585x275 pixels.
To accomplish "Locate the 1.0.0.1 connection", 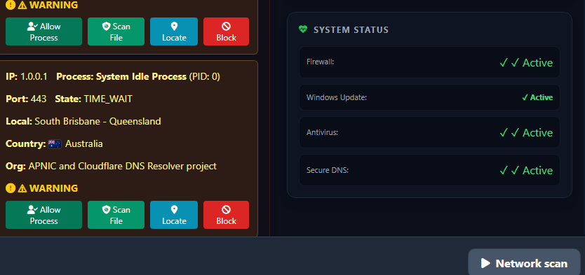I will 174,215.
